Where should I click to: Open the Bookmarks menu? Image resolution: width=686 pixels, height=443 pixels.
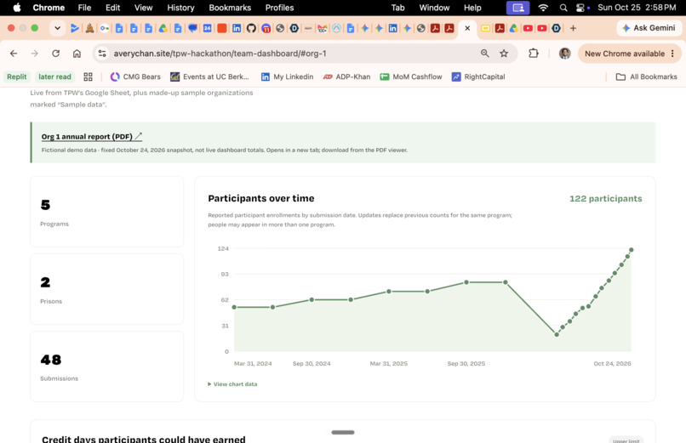[x=230, y=8]
